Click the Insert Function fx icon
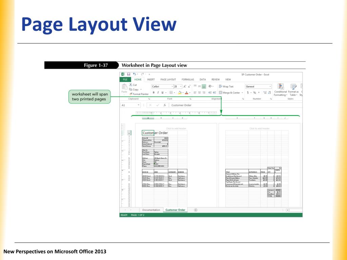 (x=165, y=105)
